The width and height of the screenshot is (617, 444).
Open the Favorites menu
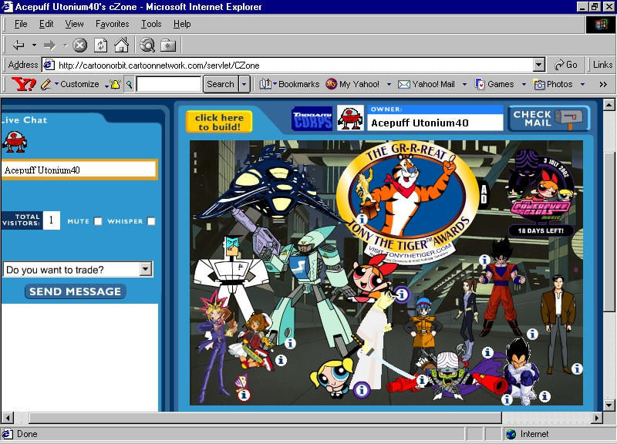click(112, 24)
